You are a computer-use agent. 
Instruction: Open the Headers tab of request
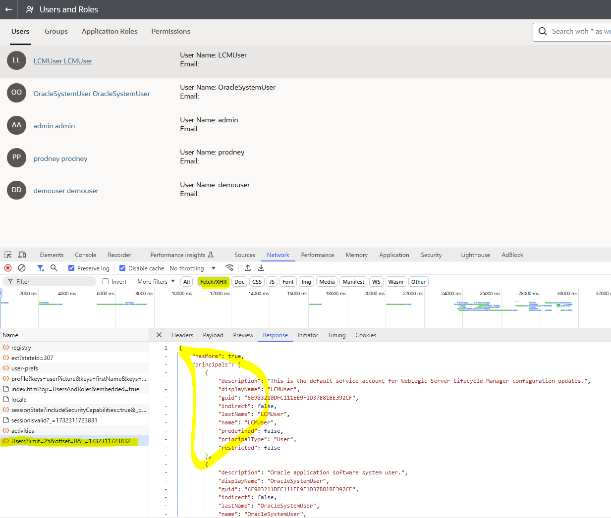click(182, 335)
